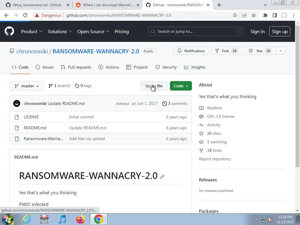Click the Google icon in the address bar

pyautogui.click(x=235, y=15)
